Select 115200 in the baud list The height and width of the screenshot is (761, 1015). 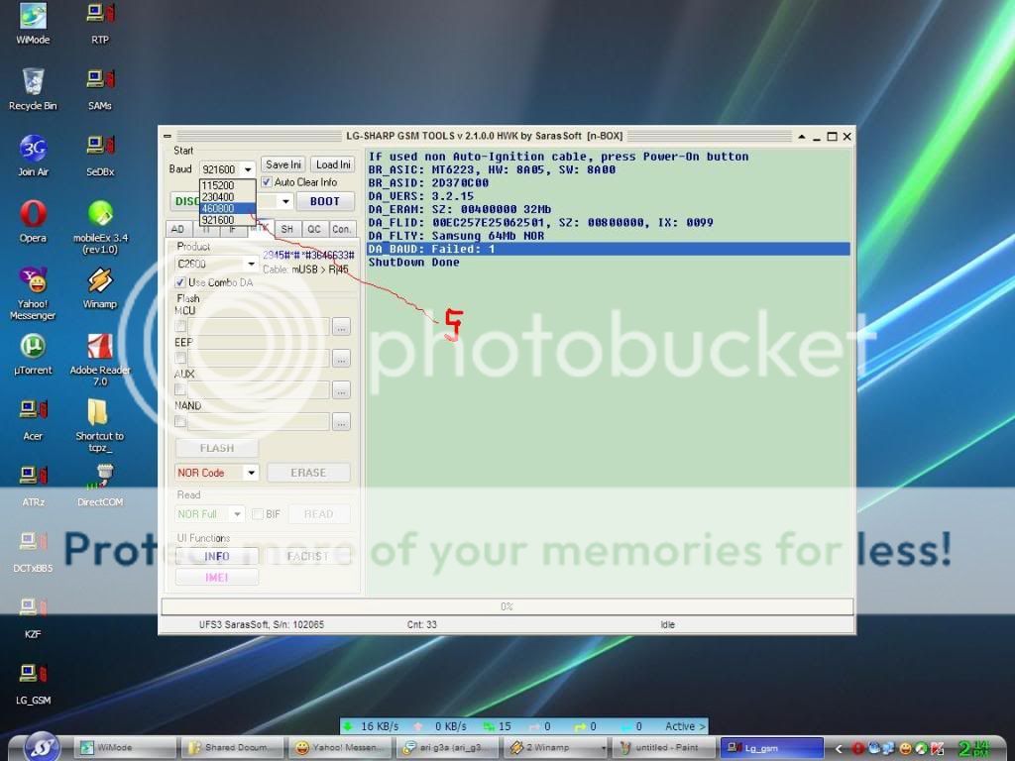227,185
